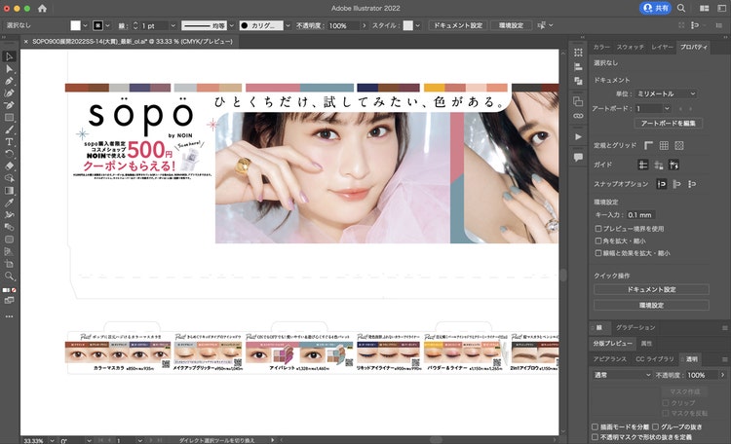Screen dimensions: 731x444
Task: Open the Links panel icon in dock
Action: [x=578, y=116]
